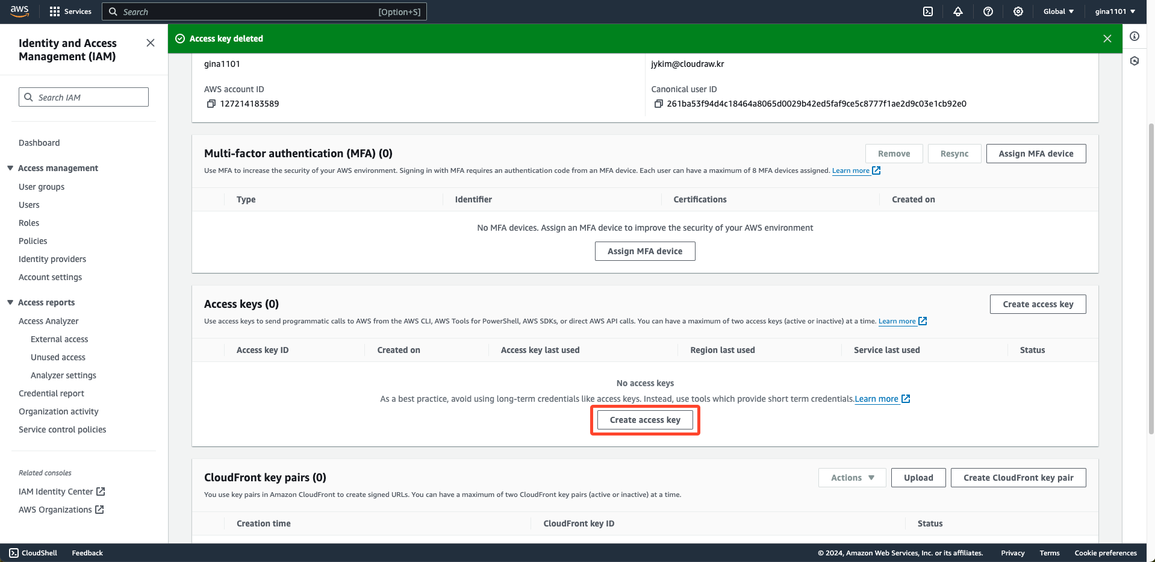Open Account settings in sidebar

coord(50,277)
